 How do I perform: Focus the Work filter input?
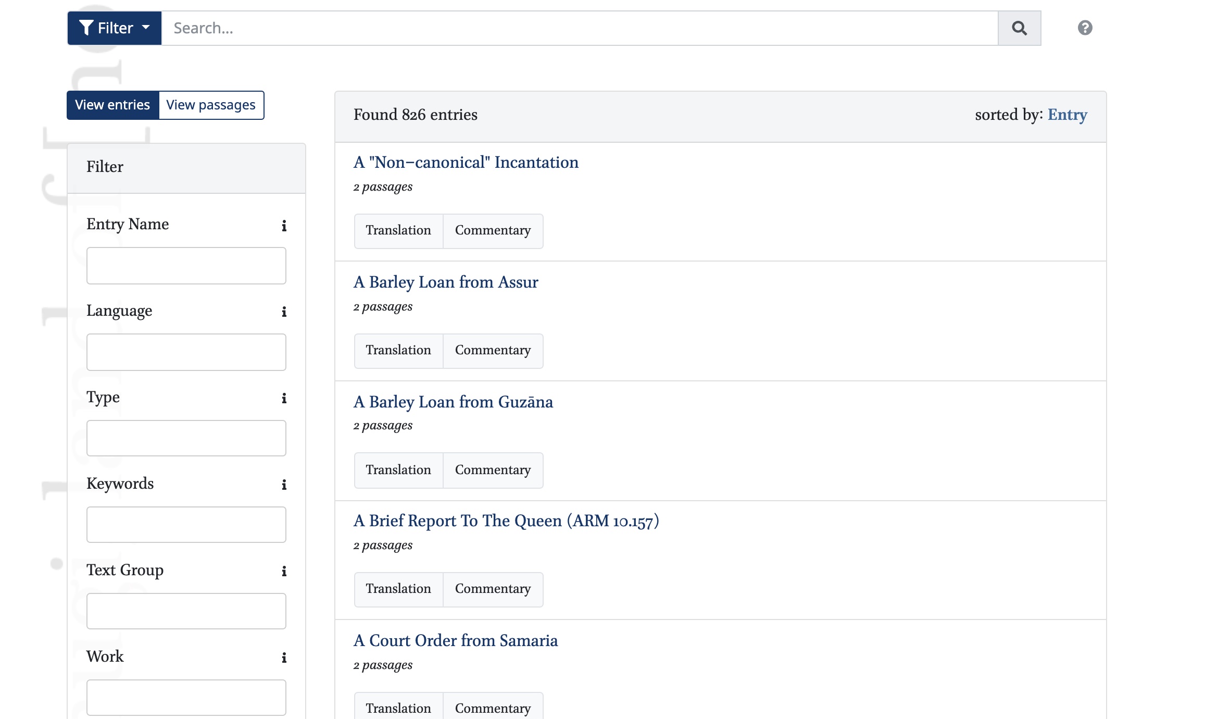(186, 698)
